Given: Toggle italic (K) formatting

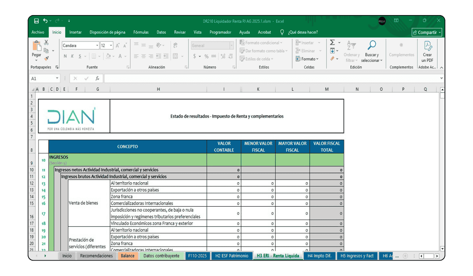Looking at the screenshot, I should (73, 56).
